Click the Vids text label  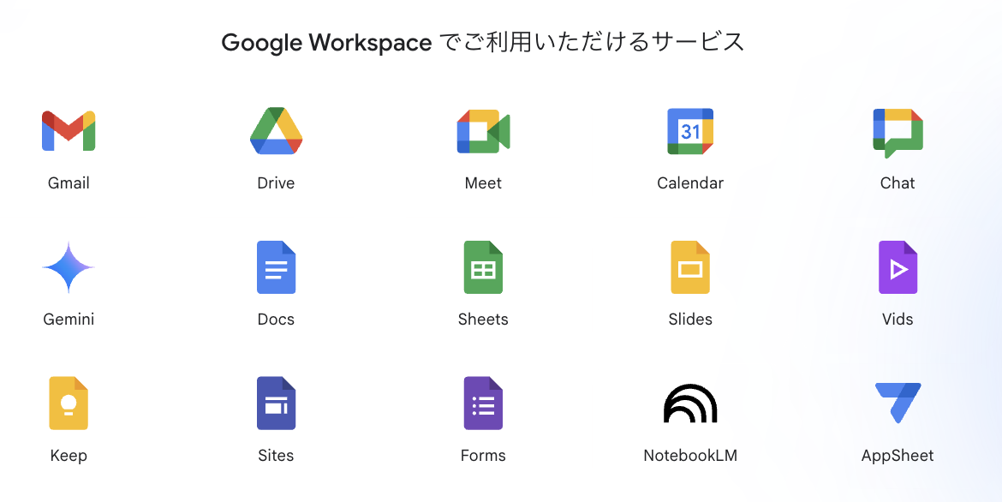tap(898, 320)
